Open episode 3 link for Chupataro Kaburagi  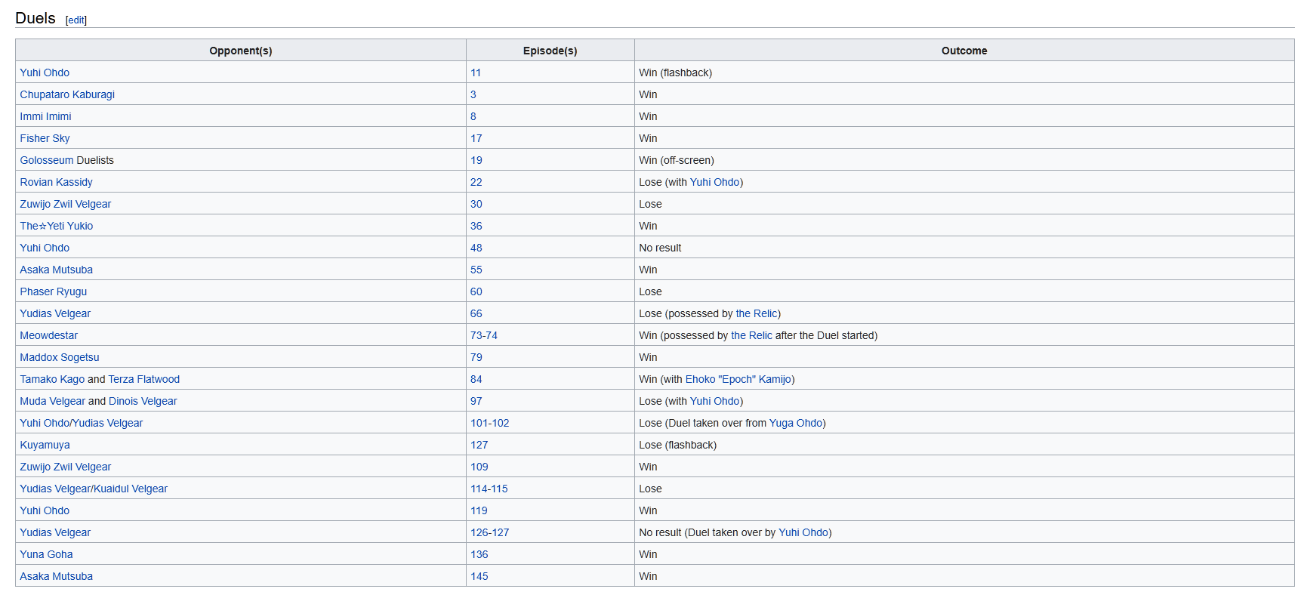point(473,94)
